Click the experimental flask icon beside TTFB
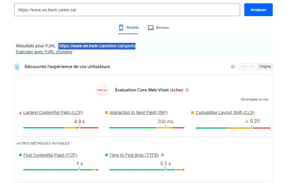 [x=162, y=155]
